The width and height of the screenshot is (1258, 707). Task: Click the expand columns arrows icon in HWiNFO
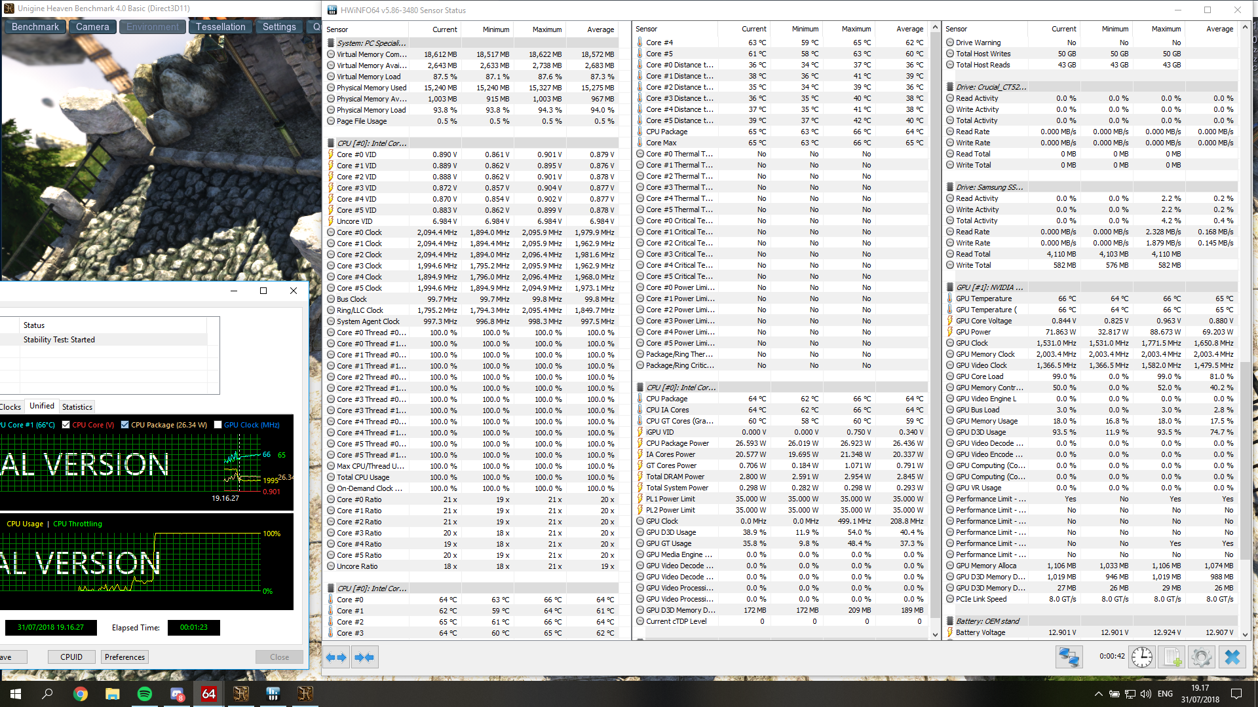click(x=336, y=657)
